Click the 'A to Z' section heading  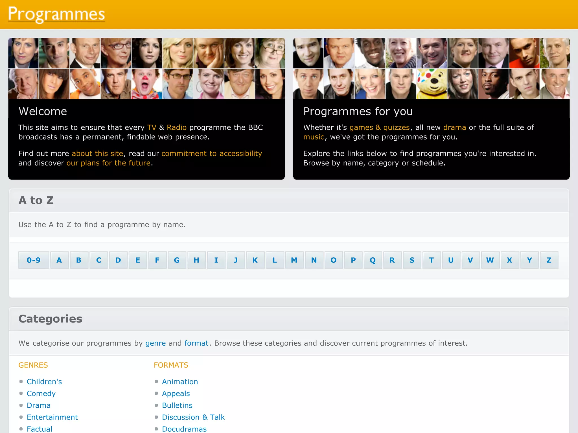pyautogui.click(x=36, y=200)
